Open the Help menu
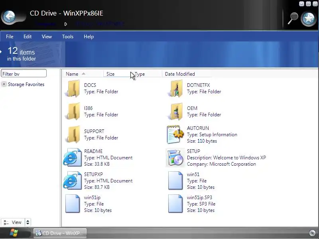Image resolution: width=319 pixels, height=239 pixels. 89,37
